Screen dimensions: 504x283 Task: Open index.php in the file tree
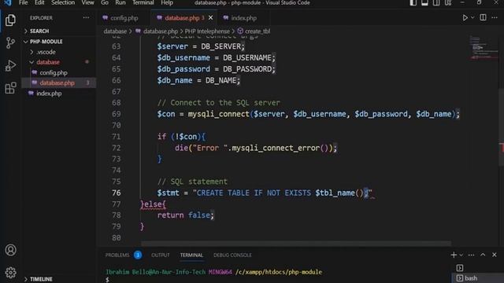[x=49, y=94]
